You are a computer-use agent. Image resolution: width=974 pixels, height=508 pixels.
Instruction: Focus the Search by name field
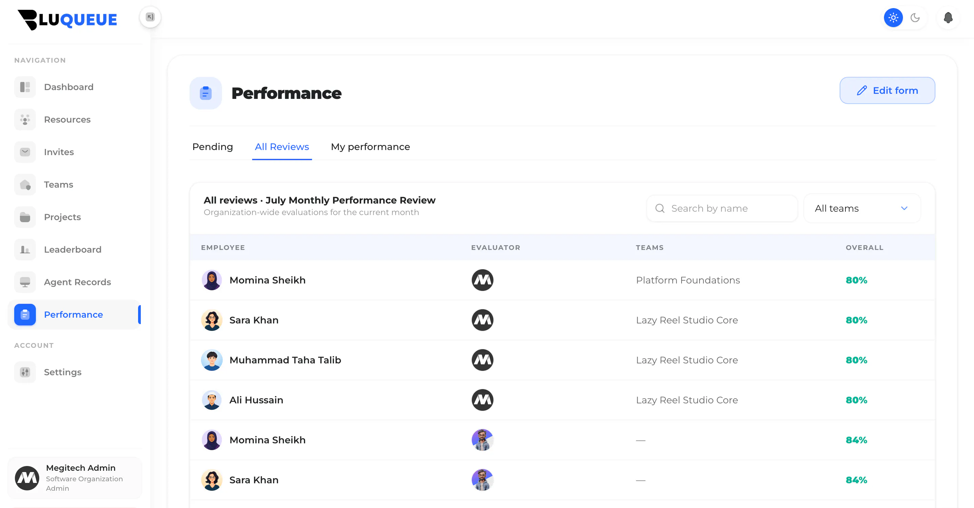tap(722, 208)
